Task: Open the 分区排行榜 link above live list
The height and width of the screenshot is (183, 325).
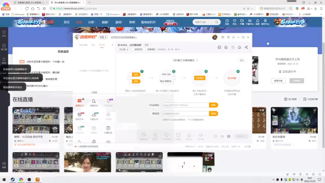Action: [310, 99]
